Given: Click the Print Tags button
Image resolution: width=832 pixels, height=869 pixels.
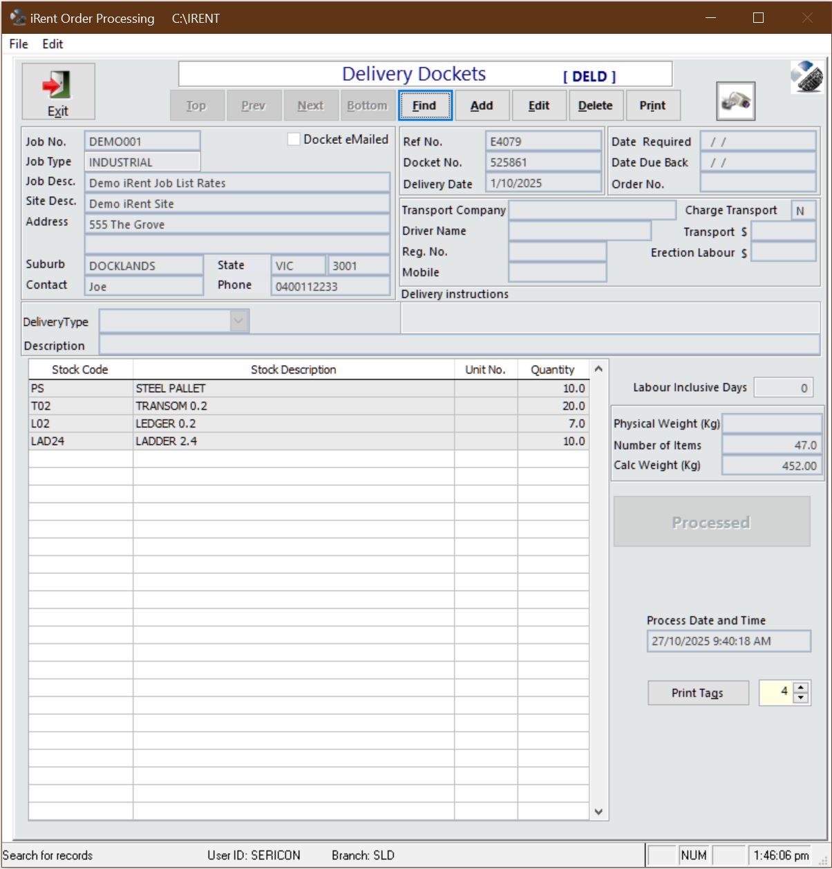Looking at the screenshot, I should (x=697, y=693).
